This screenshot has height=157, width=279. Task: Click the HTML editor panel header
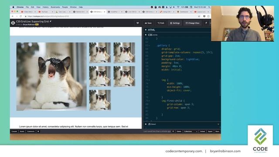[x=182, y=30]
